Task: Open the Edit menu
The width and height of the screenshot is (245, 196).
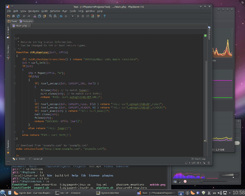Action: pyautogui.click(x=16, y=11)
